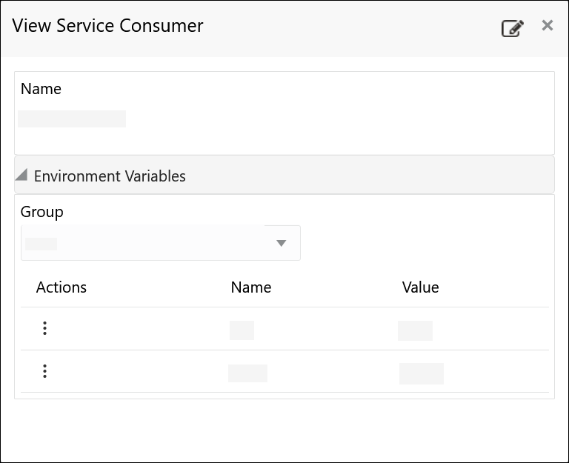Click the Name label above the field
Viewport: 569px width, 463px height.
click(x=41, y=89)
